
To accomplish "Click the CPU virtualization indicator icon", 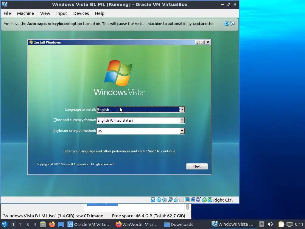I will 199,200.
